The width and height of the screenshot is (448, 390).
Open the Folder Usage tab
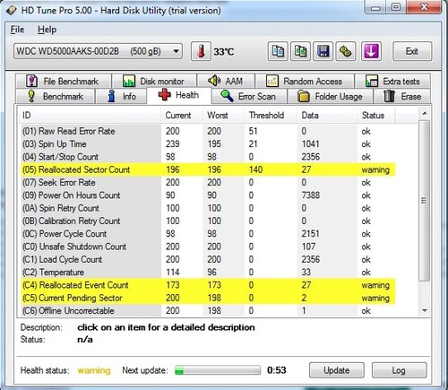(x=331, y=96)
